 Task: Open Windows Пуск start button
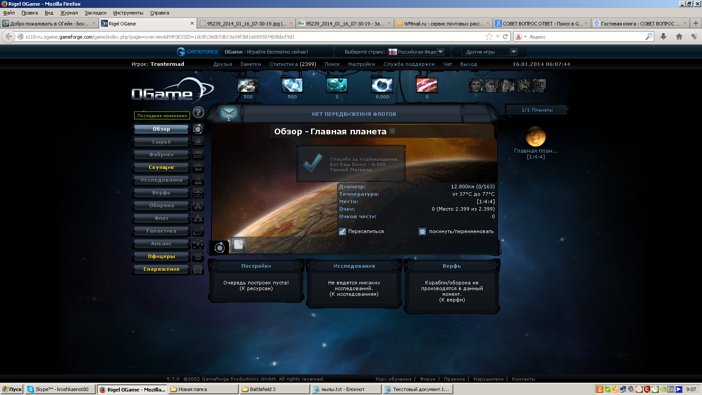pos(12,389)
